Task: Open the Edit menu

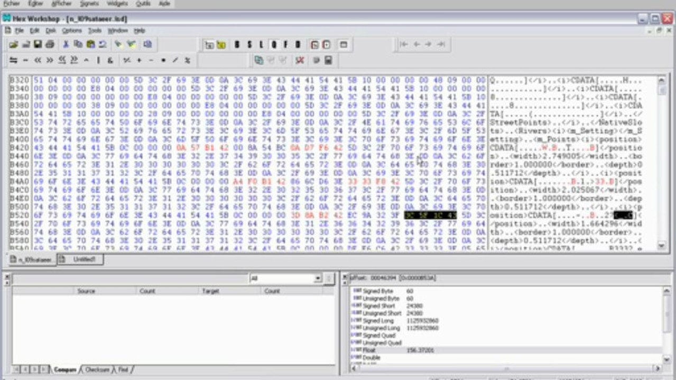Action: pos(34,31)
